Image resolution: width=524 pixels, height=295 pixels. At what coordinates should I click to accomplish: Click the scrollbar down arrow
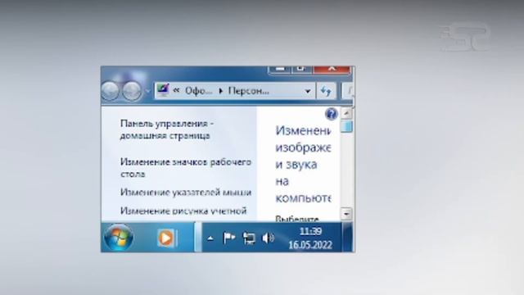click(346, 213)
